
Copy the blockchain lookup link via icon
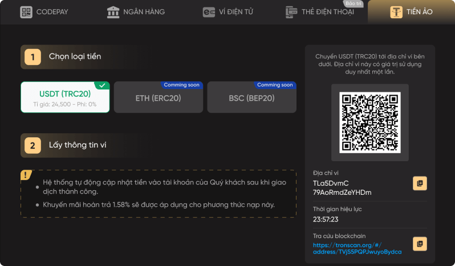[x=420, y=244]
